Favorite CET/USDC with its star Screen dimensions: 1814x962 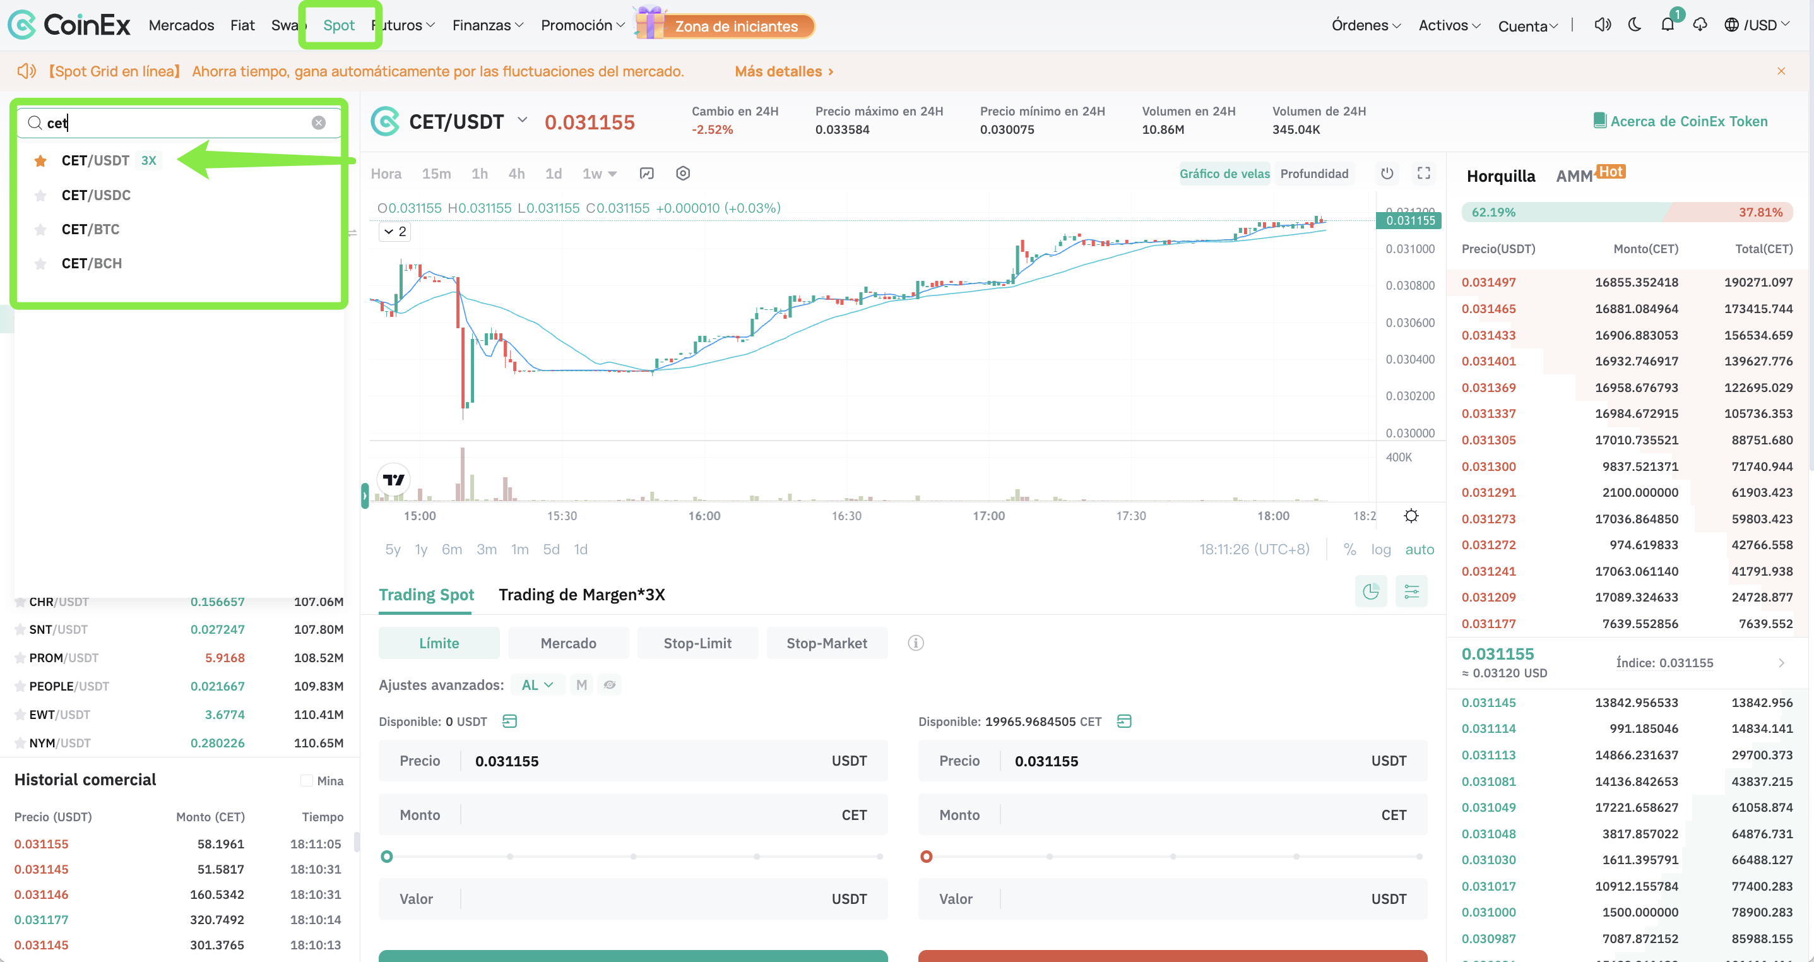(x=40, y=195)
